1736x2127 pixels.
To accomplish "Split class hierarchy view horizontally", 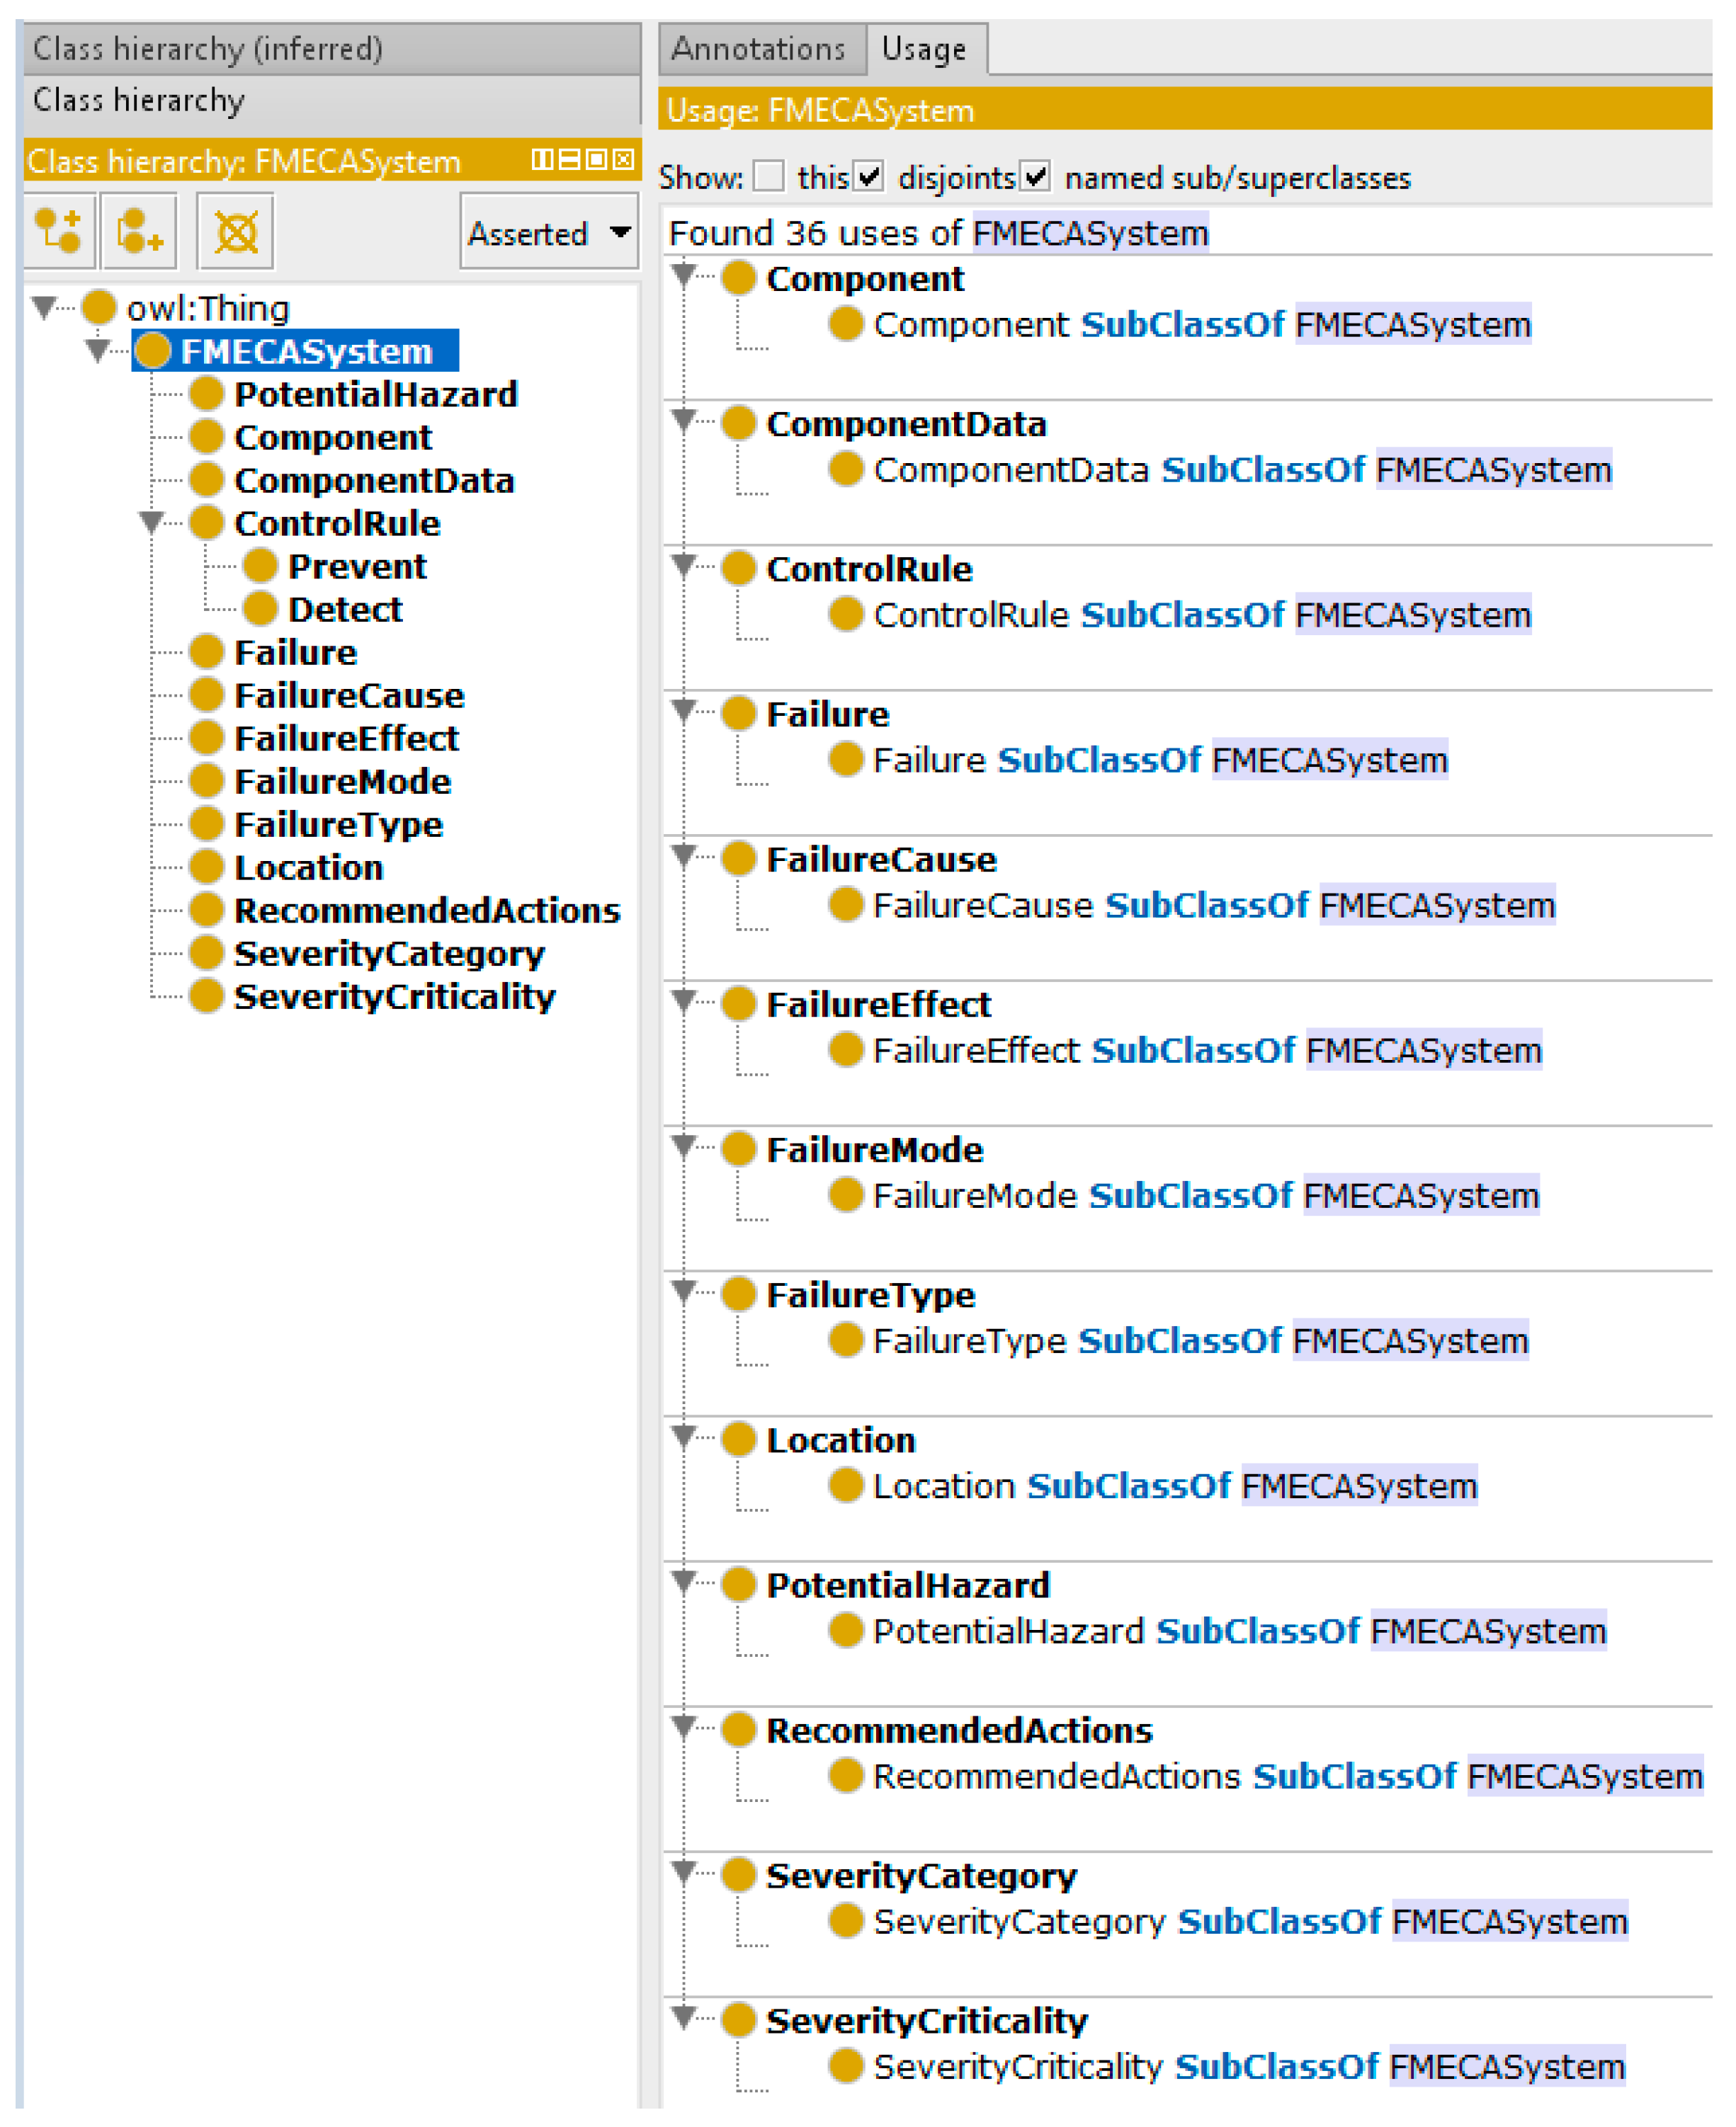I will pos(569,160).
